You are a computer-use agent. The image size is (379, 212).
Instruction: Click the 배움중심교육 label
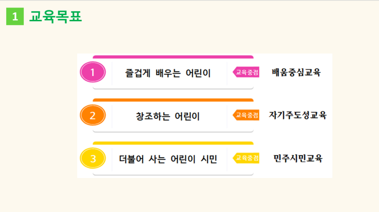click(x=296, y=72)
